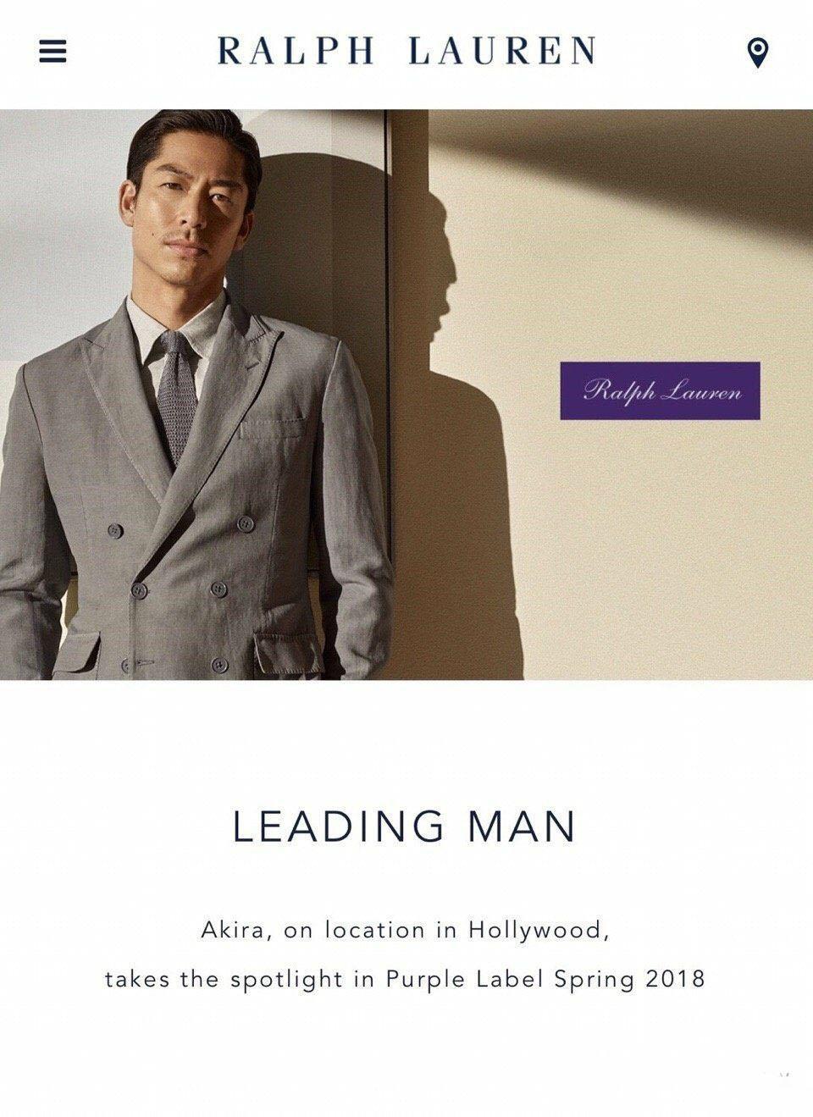Screen dimensions: 813x1117
Task: Go home via the Ralph Lauren header logo
Action: click(x=406, y=51)
